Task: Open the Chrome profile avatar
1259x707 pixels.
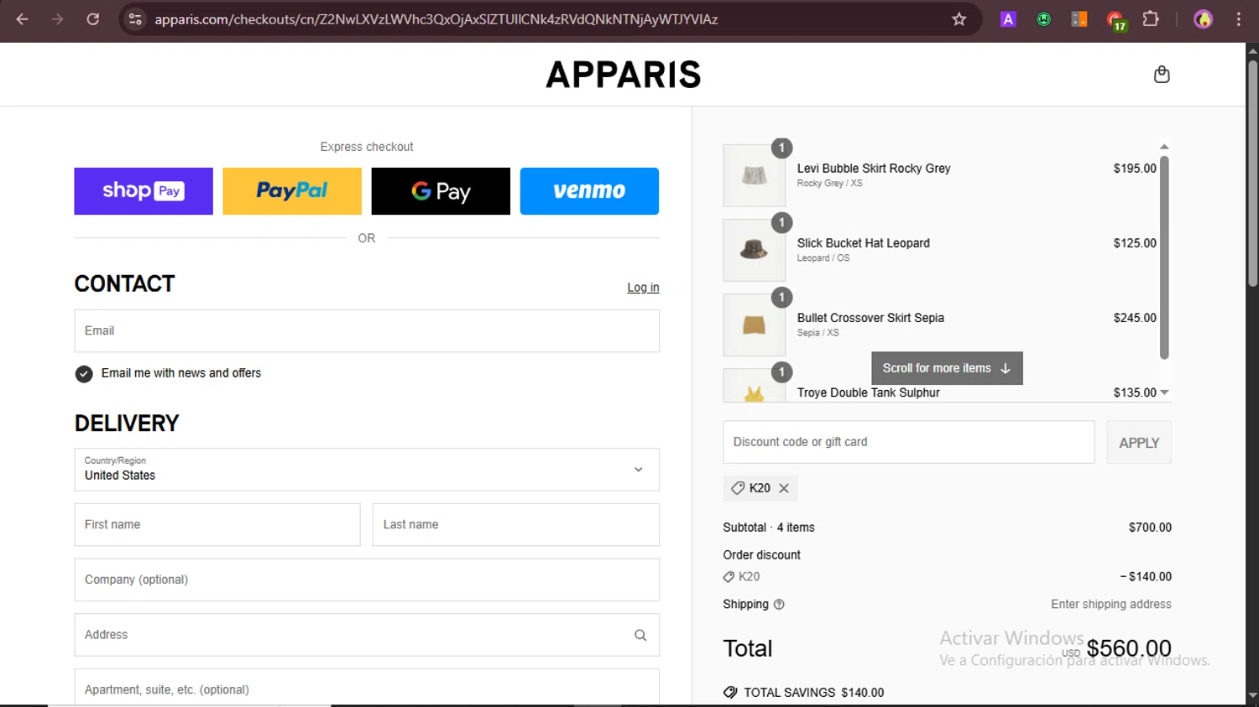Action: click(1203, 19)
